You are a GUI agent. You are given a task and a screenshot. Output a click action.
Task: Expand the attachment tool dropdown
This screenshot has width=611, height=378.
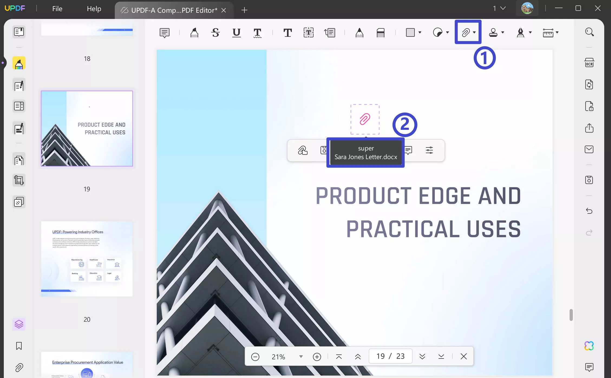476,33
